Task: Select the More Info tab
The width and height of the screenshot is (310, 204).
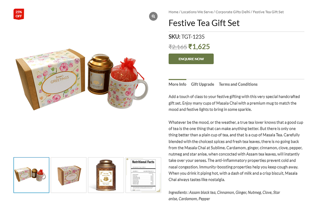Action: click(177, 84)
